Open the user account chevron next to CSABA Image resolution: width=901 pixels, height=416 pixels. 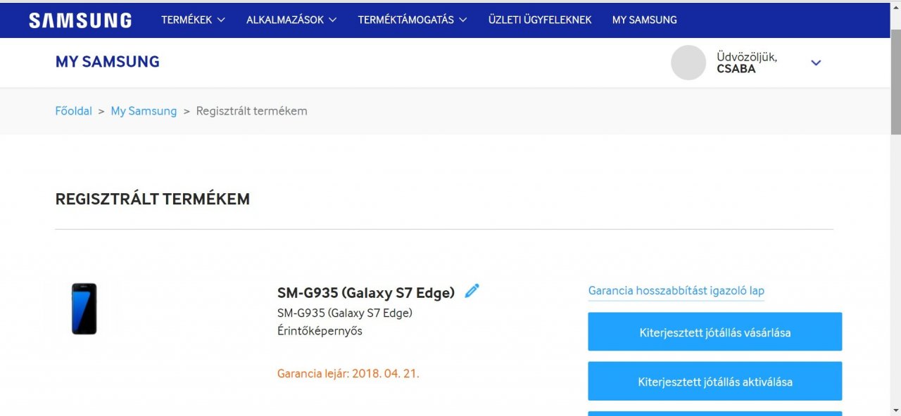click(816, 63)
